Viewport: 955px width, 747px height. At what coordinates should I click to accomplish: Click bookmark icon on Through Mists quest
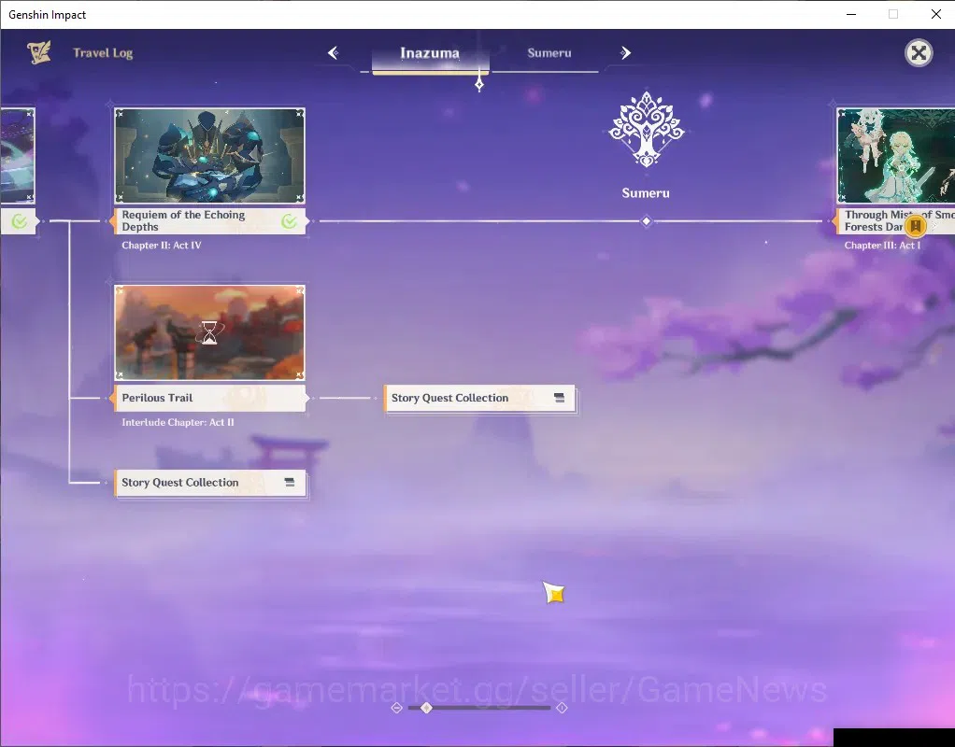tap(915, 226)
